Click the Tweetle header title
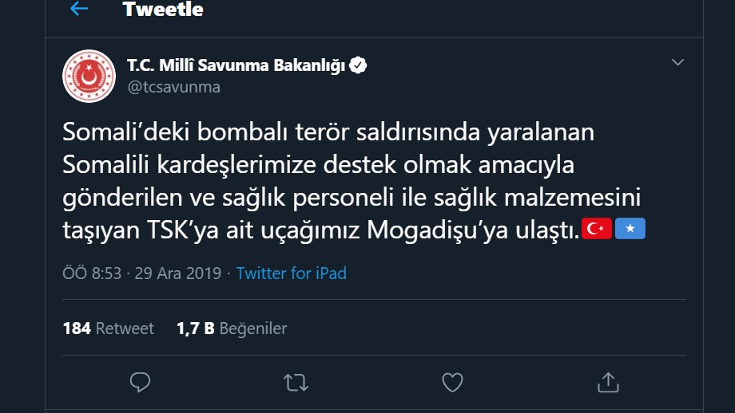 coord(163,10)
